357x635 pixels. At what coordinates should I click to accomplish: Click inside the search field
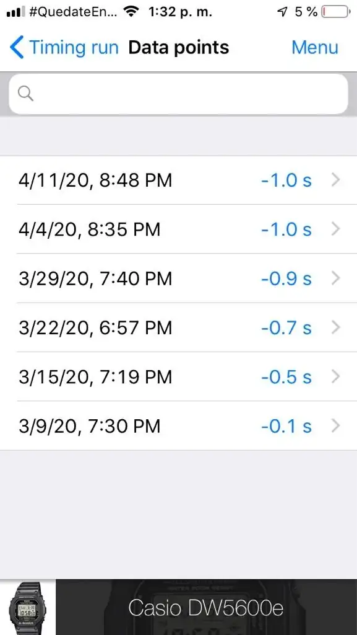(178, 94)
